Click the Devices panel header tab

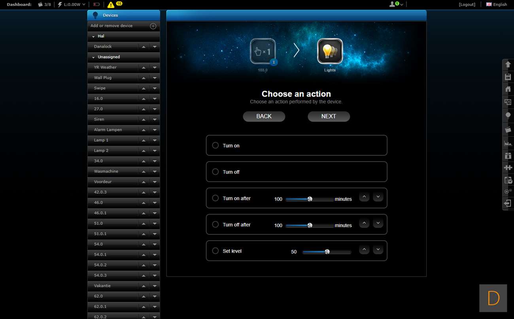pos(124,15)
